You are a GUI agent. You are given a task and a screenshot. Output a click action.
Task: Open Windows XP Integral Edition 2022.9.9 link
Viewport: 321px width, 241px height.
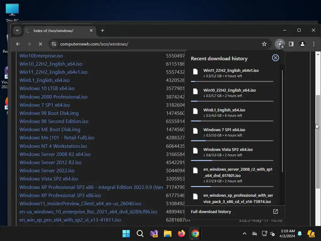click(x=91, y=187)
